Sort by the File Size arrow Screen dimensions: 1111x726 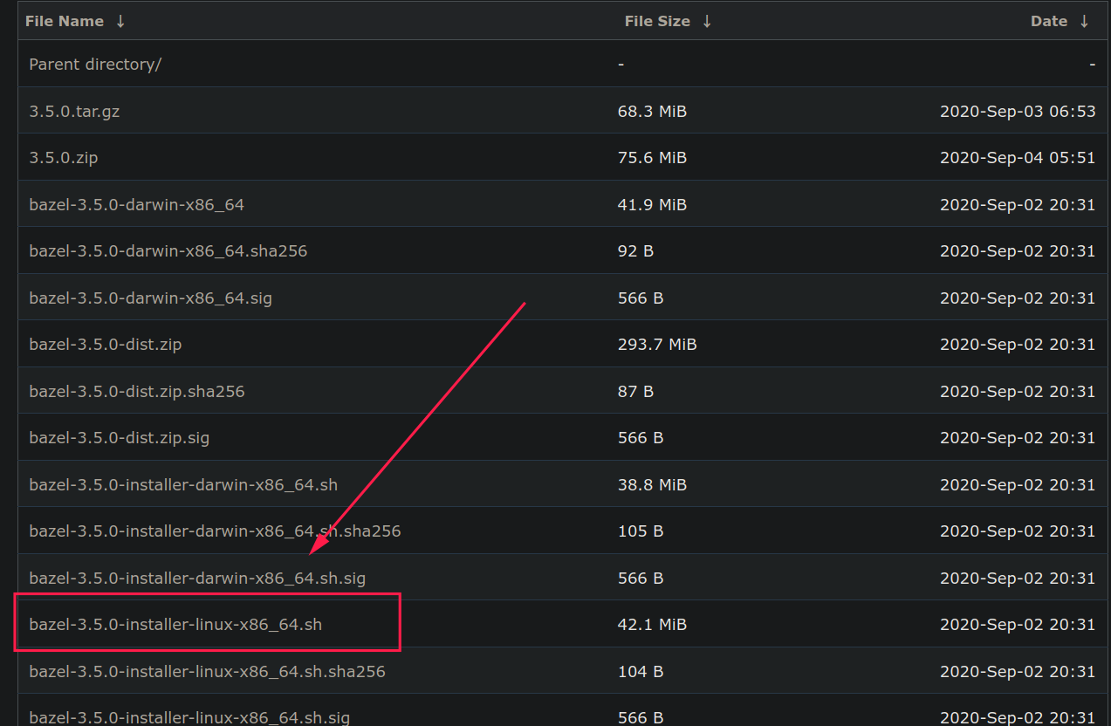pyautogui.click(x=707, y=21)
